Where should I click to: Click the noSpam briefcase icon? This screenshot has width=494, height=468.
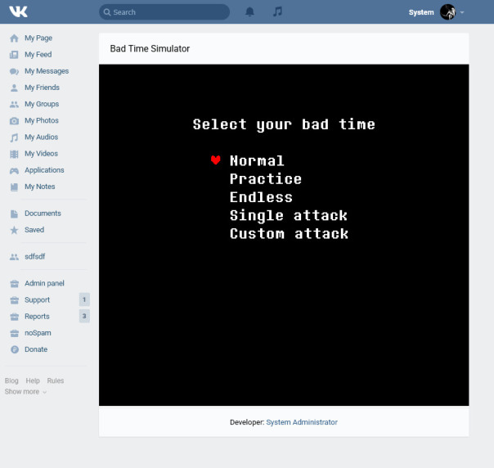pos(14,333)
